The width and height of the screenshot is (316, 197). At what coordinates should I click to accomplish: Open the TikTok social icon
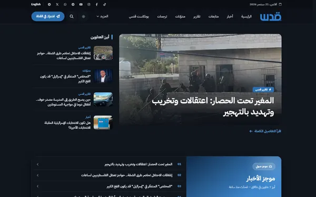[x=105, y=4]
